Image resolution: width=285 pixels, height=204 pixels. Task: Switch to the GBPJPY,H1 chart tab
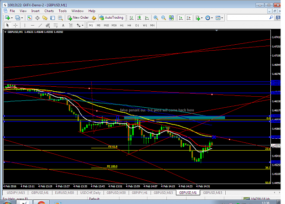pyautogui.click(x=140, y=193)
